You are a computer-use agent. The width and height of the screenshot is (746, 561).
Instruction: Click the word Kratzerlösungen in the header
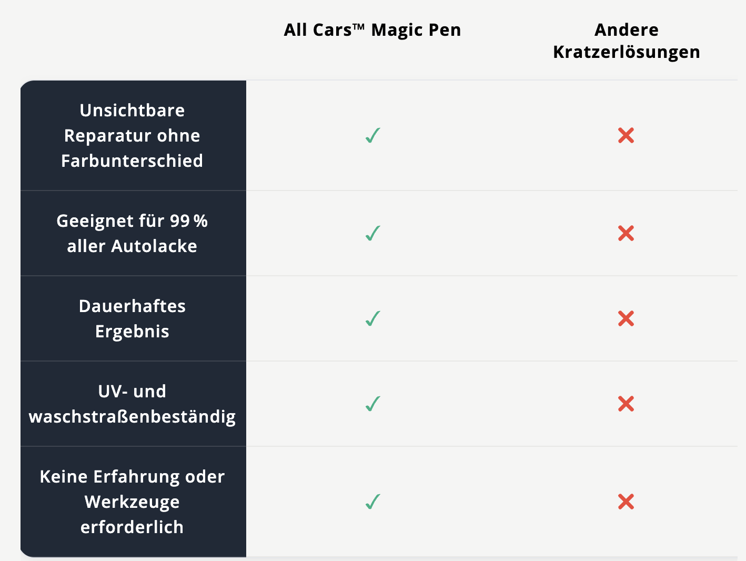pos(627,52)
